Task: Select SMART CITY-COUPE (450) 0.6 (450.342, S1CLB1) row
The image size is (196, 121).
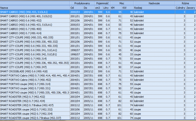Action: (x=98, y=54)
